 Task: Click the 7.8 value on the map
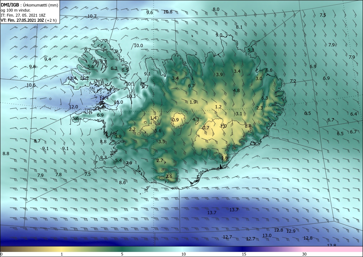click(x=58, y=174)
